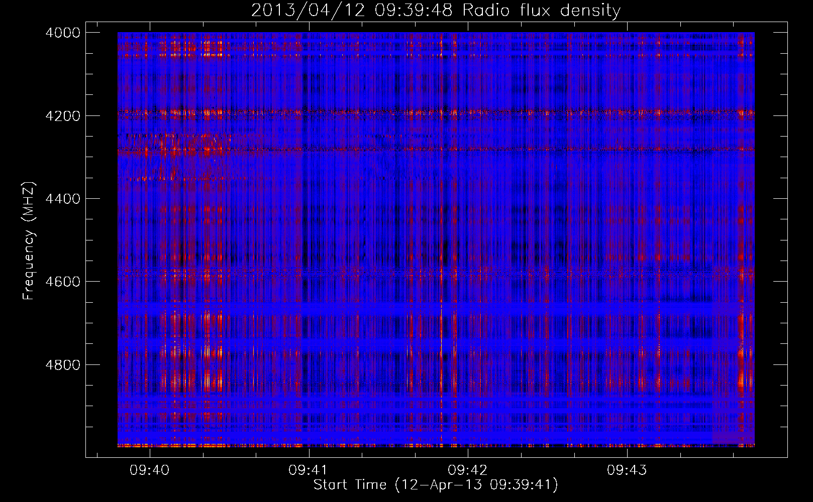Click the 09:43 time tick label
Image resolution: width=813 pixels, height=502 pixels.
tap(627, 470)
